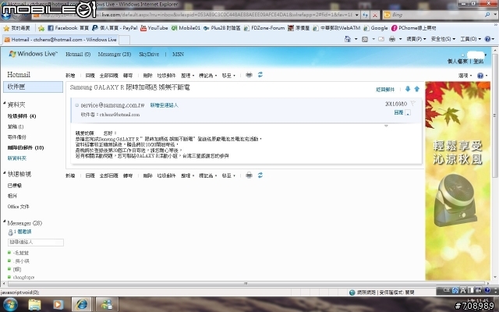This screenshot has height=312, width=499.
Task: Click the Windows Live logo
Action: pos(33,54)
